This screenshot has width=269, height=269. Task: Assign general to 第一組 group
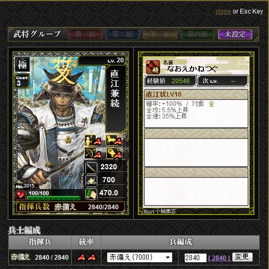(x=85, y=34)
